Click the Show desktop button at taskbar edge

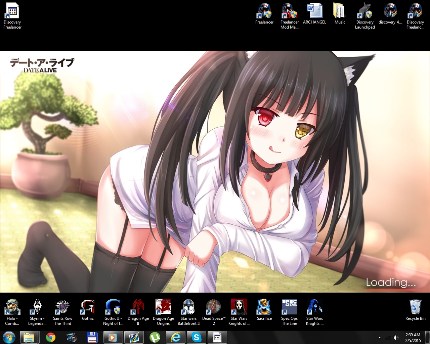427,337
